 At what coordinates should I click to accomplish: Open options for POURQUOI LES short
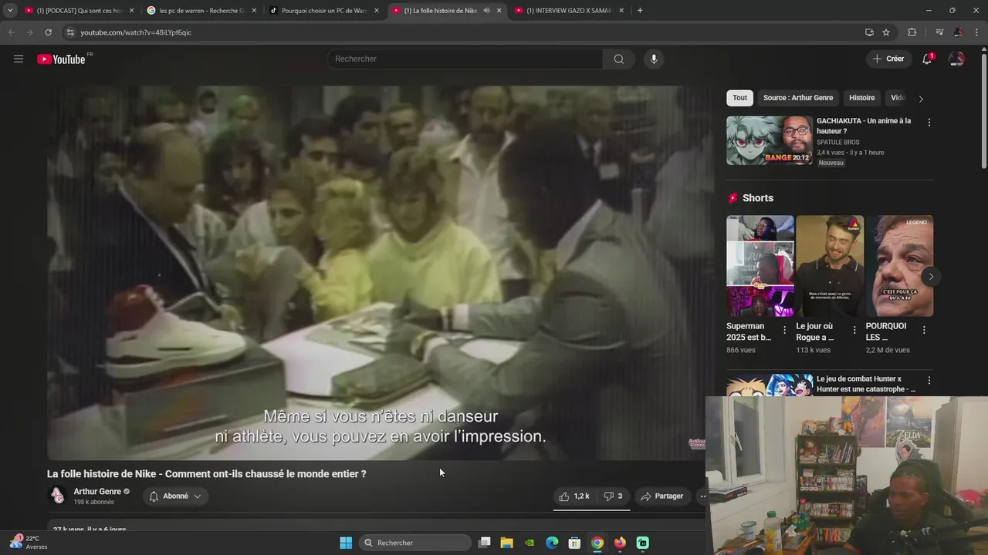tap(924, 330)
